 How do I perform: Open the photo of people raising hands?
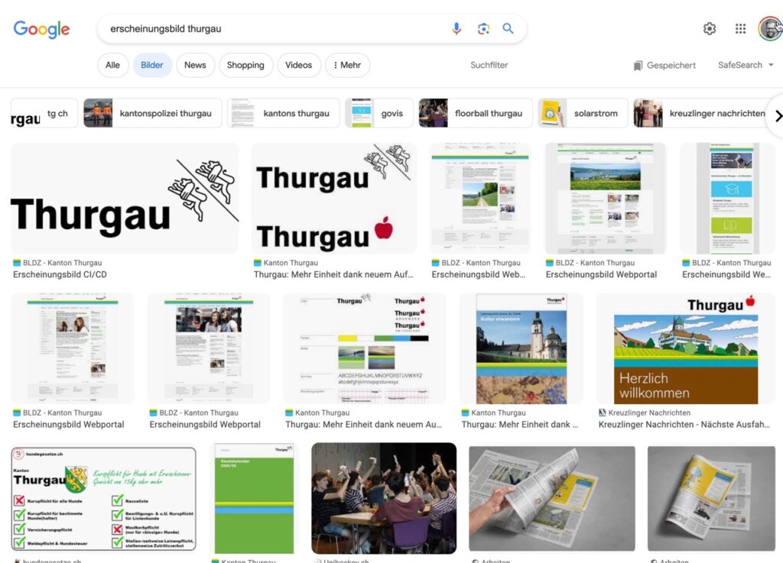pyautogui.click(x=384, y=498)
